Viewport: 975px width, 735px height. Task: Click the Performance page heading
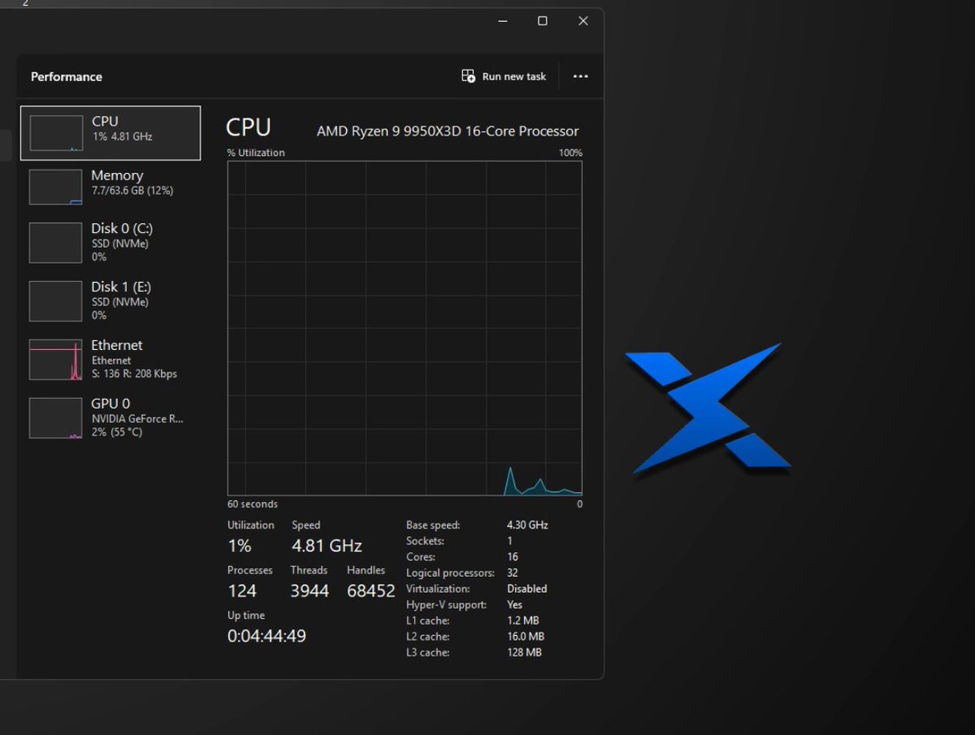[67, 76]
